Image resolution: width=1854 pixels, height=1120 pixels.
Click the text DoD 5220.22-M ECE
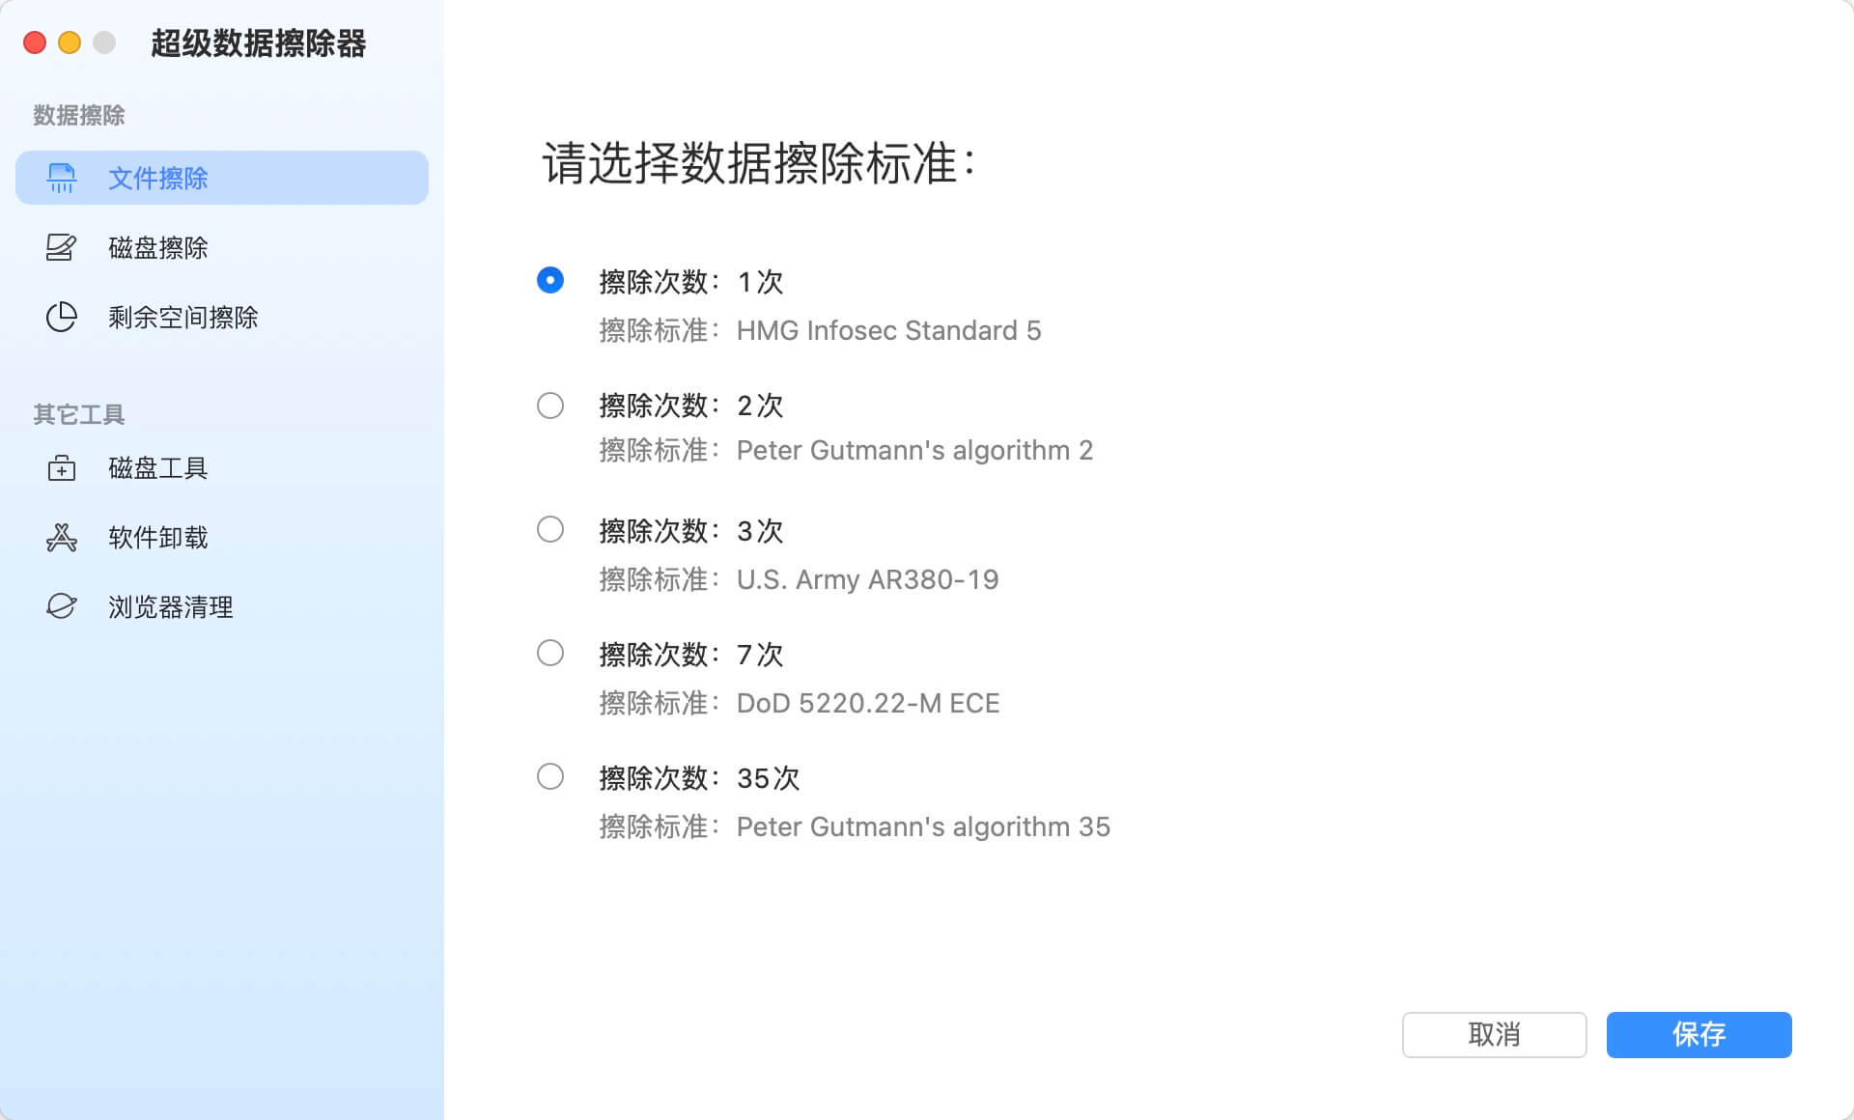[x=867, y=703]
